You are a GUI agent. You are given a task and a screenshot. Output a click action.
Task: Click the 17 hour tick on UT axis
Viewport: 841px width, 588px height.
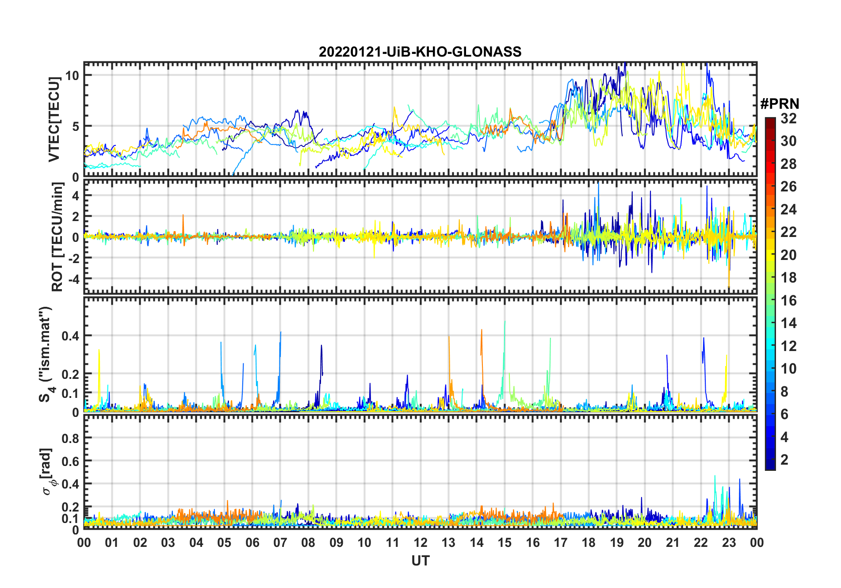[561, 542]
